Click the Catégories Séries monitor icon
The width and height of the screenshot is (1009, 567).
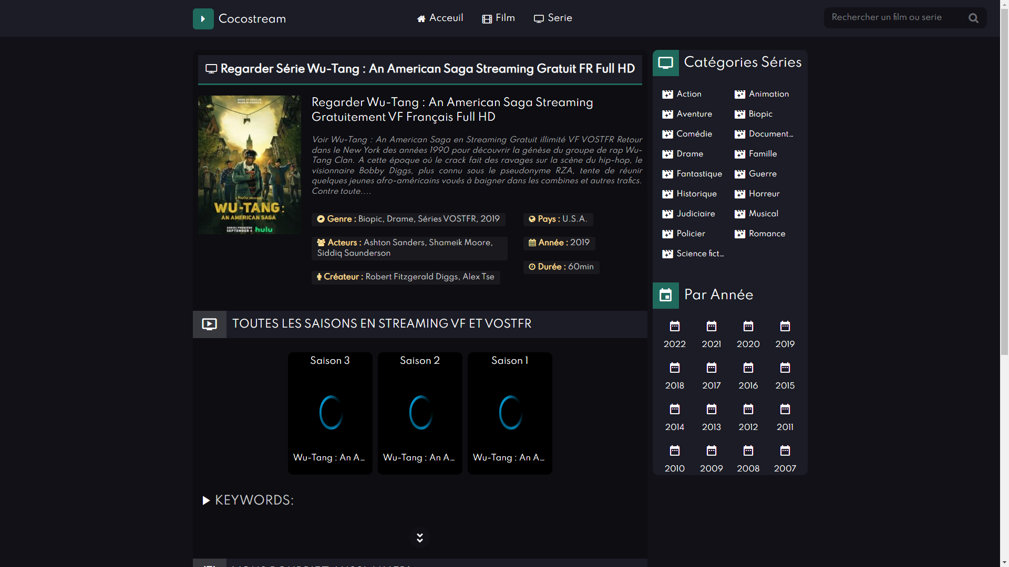pos(666,63)
